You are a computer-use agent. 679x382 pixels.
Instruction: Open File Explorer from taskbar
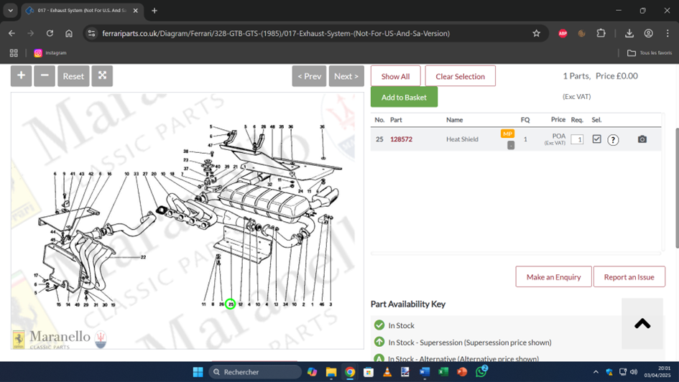[331, 372]
